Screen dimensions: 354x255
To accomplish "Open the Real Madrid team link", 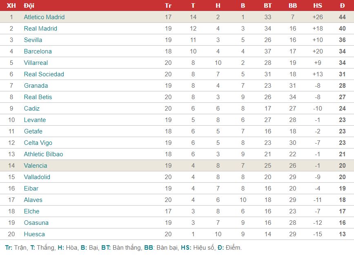I will pos(40,29).
